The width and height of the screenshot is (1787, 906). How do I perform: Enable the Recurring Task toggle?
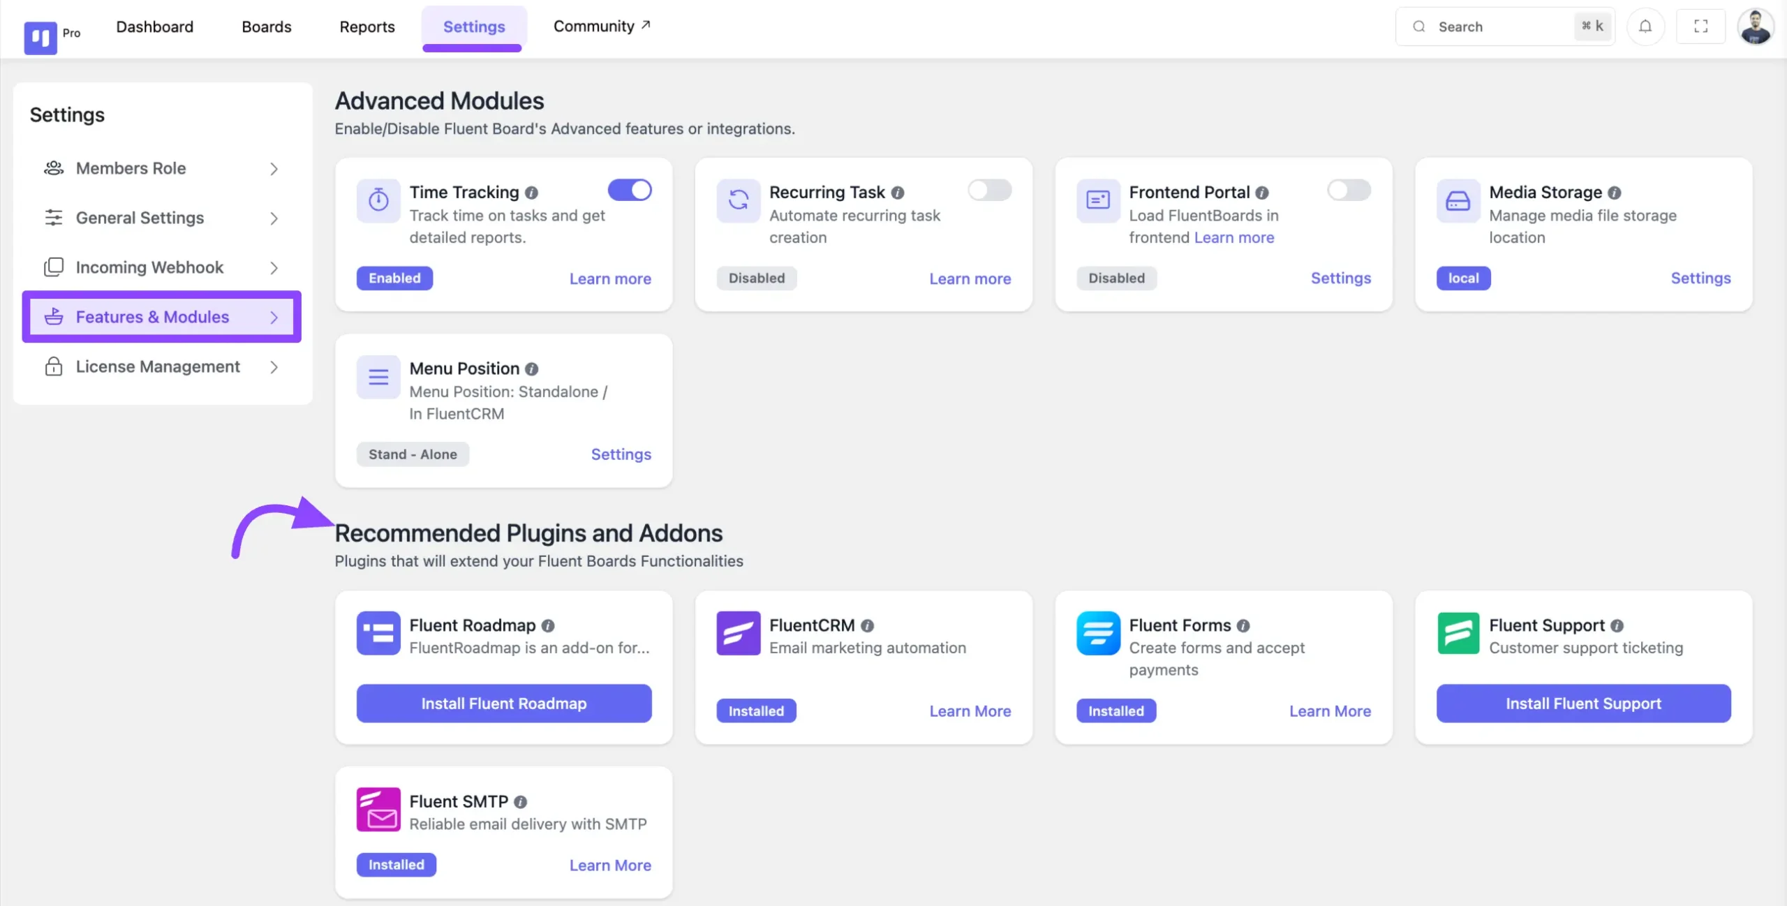tap(989, 190)
